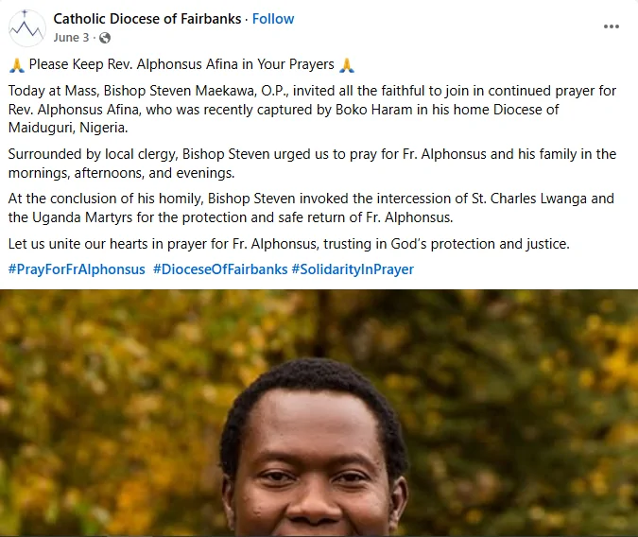Select the #PrayForFrAlphonsus hashtag

point(77,269)
